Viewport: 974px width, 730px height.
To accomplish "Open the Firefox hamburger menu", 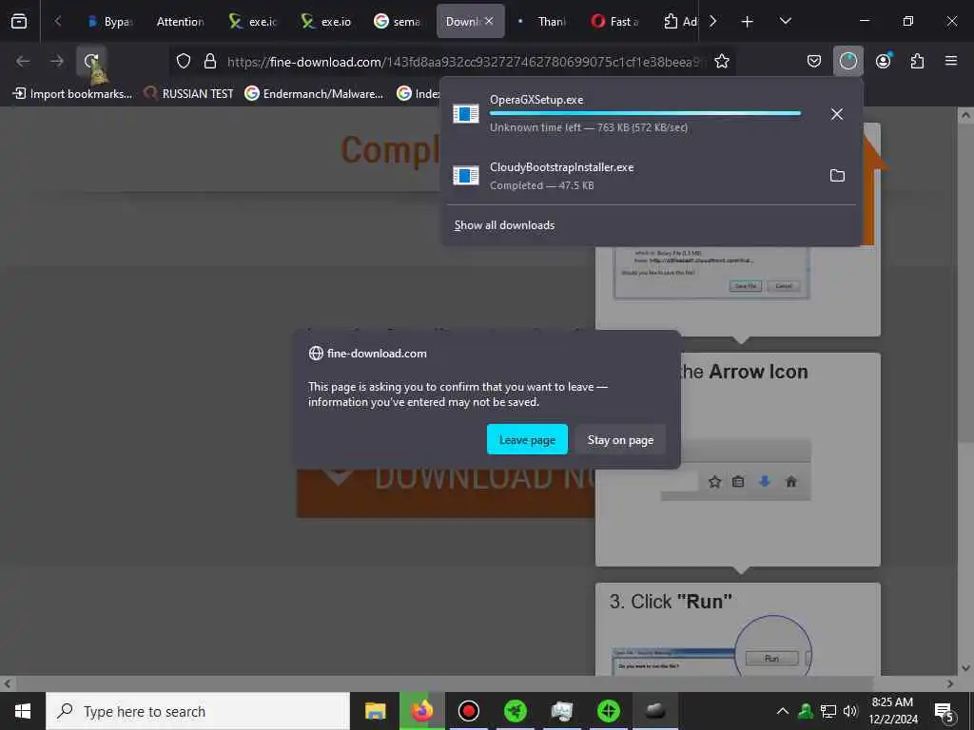I will 951,61.
